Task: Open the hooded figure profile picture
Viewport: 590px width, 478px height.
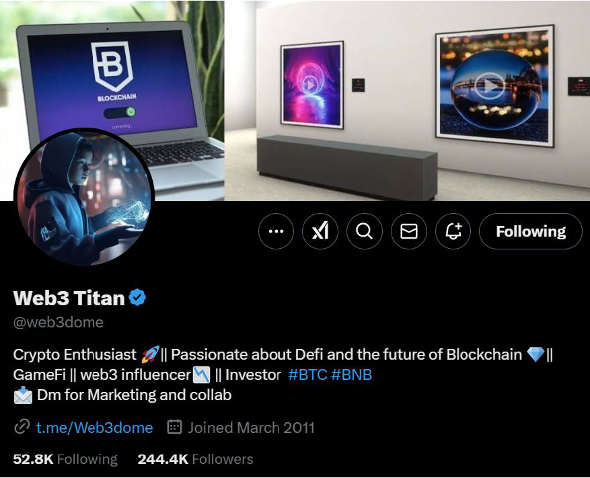Action: pos(84,196)
